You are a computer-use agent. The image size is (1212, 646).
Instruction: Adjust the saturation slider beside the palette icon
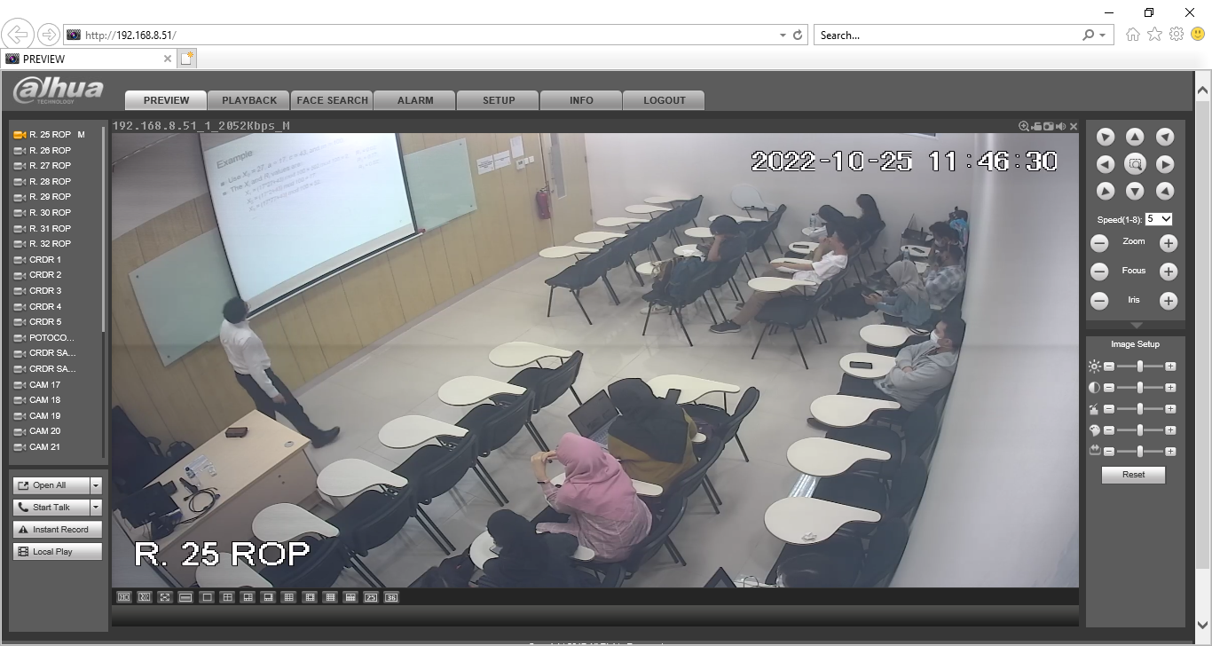point(1139,430)
